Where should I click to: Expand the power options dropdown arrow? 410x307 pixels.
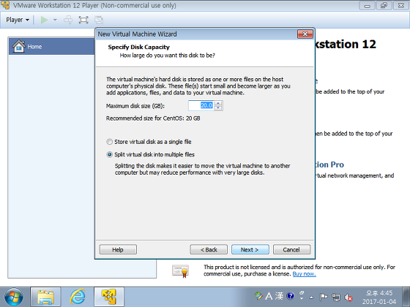click(55, 20)
